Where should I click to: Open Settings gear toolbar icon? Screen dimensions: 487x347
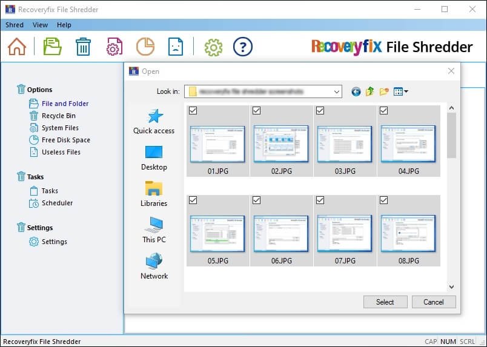click(x=213, y=47)
